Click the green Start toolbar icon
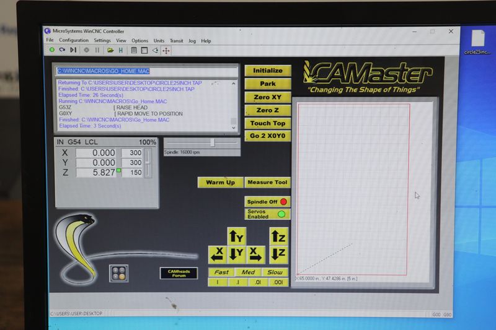The image size is (496, 330). (x=52, y=50)
